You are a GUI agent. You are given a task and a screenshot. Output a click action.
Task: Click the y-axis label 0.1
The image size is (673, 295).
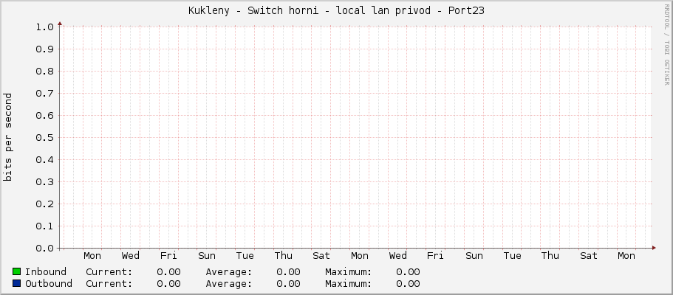[x=44, y=226]
